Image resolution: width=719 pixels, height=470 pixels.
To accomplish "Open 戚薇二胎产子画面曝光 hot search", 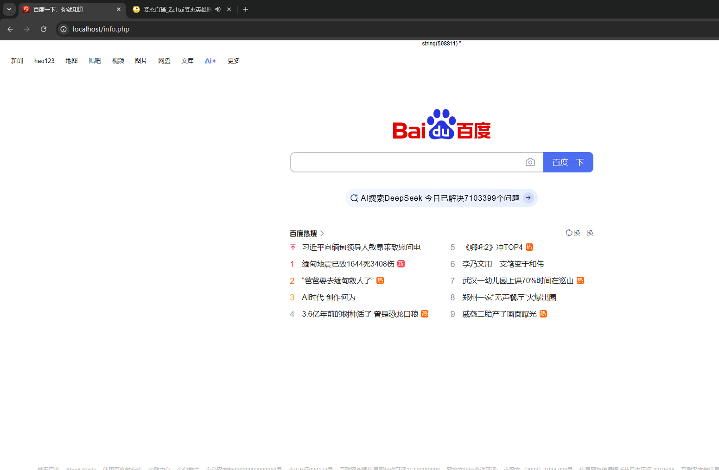I will point(499,314).
